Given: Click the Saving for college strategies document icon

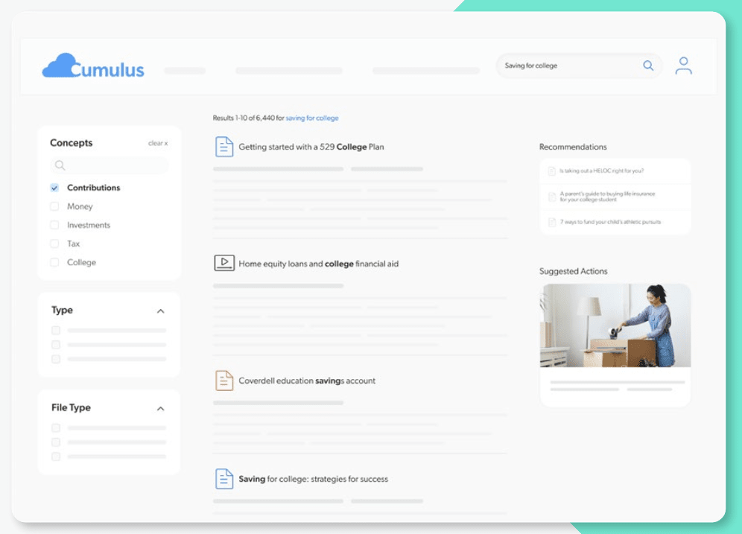Looking at the screenshot, I should click(224, 479).
